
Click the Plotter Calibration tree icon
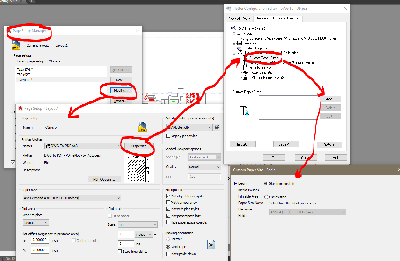point(246,72)
